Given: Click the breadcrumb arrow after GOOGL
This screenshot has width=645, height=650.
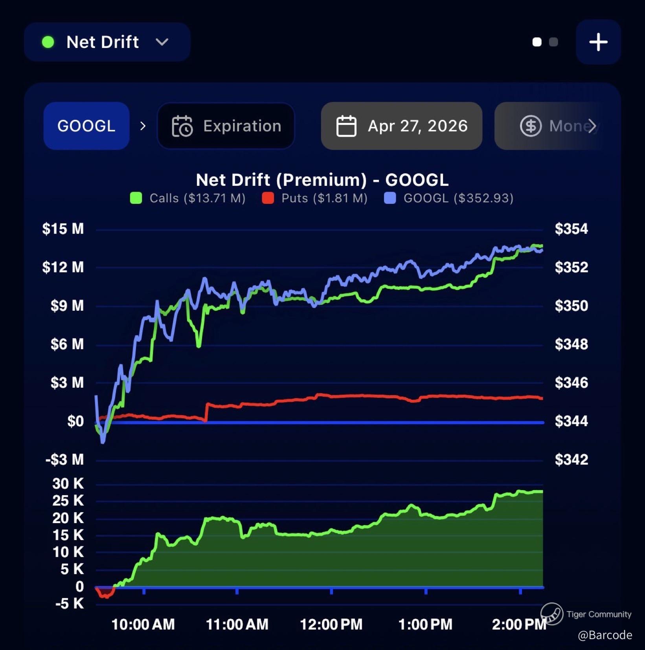Looking at the screenshot, I should click(143, 126).
